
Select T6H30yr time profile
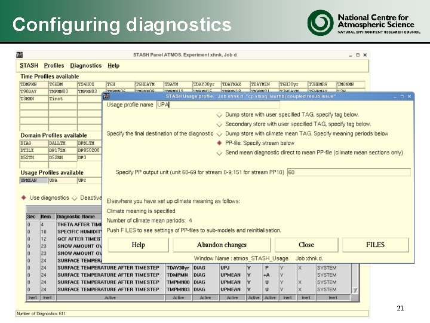point(293,84)
